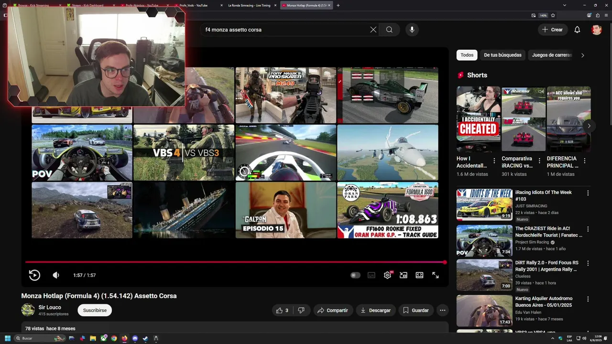Open options for 'How I Accidentall...' short
The width and height of the screenshot is (612, 344).
coord(494,161)
